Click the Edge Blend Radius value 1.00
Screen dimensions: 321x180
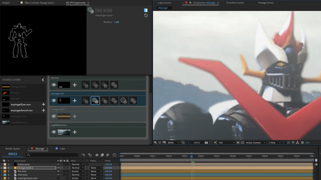click(x=117, y=22)
